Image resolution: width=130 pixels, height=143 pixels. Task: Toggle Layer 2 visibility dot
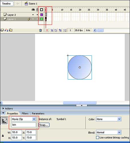point(33,15)
